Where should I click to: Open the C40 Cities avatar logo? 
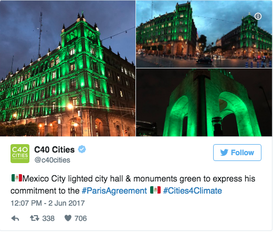click(x=20, y=154)
